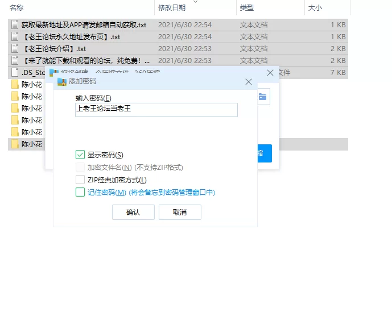392x321 pixels.
Task: Uncheck the 显示密码(S) checkbox
Action: tap(80, 155)
